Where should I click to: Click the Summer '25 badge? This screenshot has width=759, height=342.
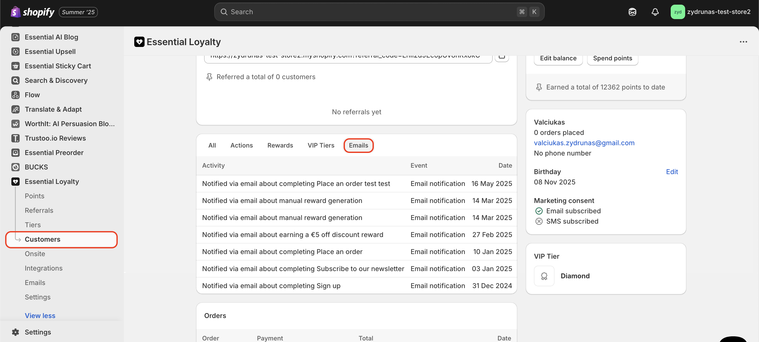(x=78, y=12)
